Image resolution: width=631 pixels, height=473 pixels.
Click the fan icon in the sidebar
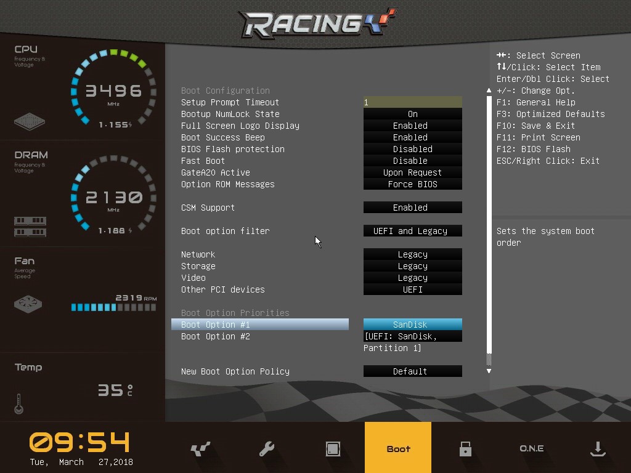point(28,304)
